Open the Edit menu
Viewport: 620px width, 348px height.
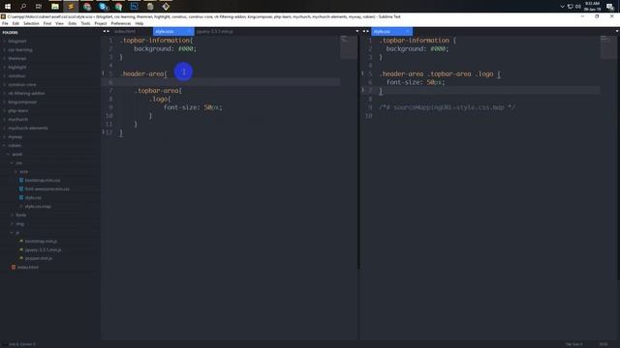click(15, 23)
